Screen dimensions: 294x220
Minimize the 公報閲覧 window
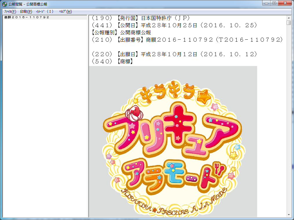[266, 3]
